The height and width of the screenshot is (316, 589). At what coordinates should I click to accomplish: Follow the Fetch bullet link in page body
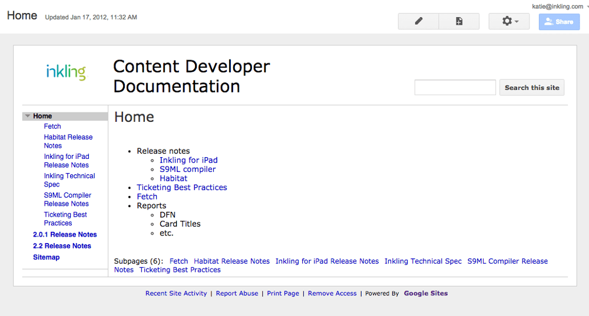pyautogui.click(x=147, y=197)
